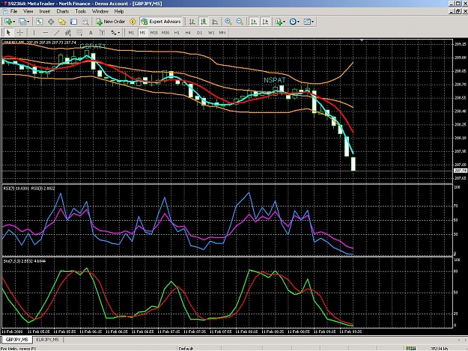This screenshot has height=351, width=468.
Task: Select the M30 timeframe
Action: click(x=165, y=32)
